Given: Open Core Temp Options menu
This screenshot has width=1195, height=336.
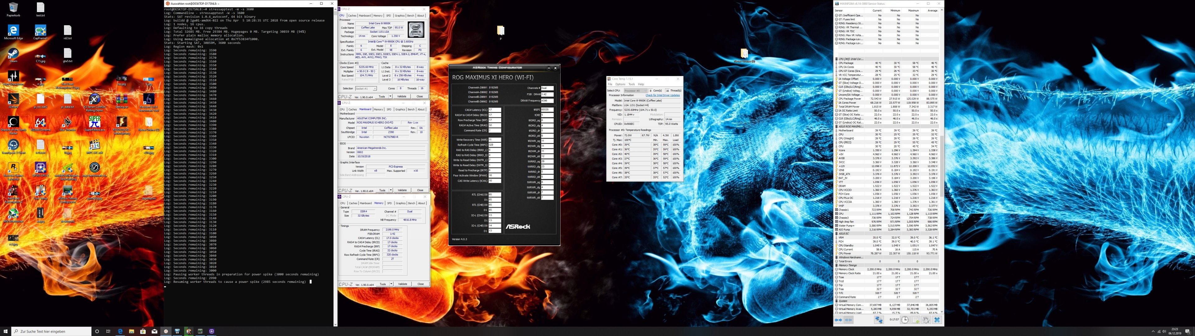Looking at the screenshot, I should pyautogui.click(x=620, y=84).
